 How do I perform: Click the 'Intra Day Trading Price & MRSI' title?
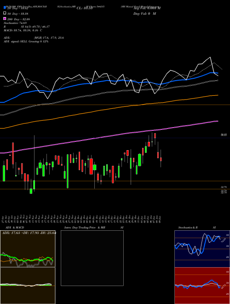tap(94, 228)
